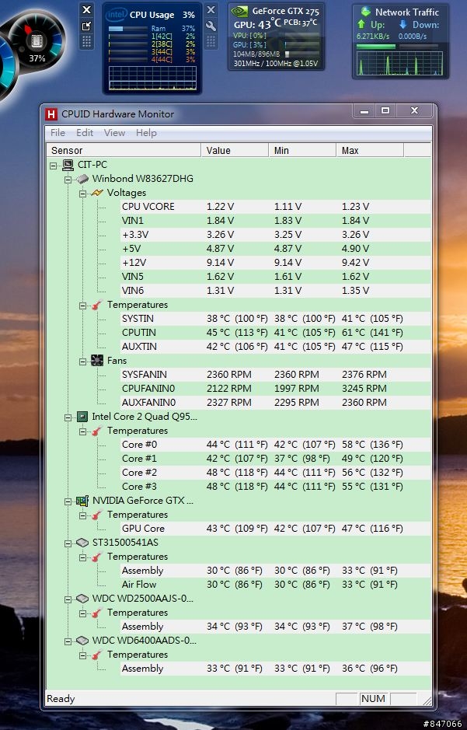Click the WDC WD6400AADS hard drive icon
The image size is (467, 730).
82,641
